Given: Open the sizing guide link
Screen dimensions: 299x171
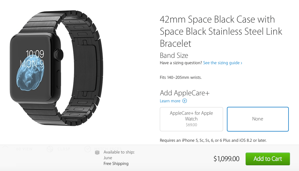Looking at the screenshot, I should pos(221,63).
